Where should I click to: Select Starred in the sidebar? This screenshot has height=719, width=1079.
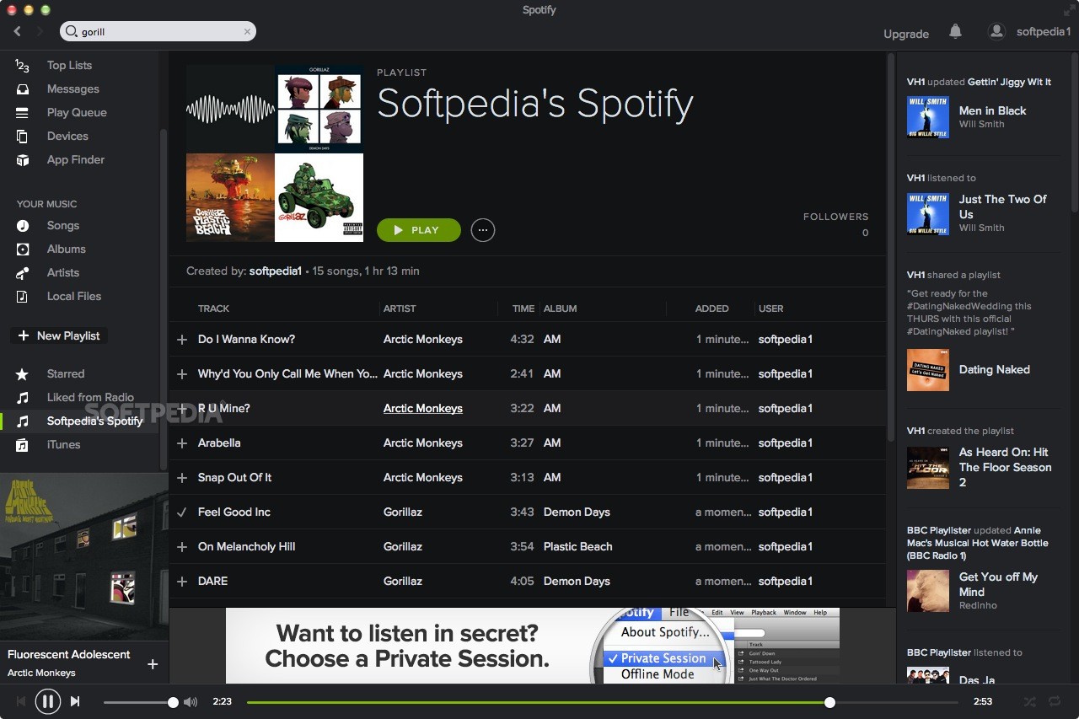tap(66, 373)
